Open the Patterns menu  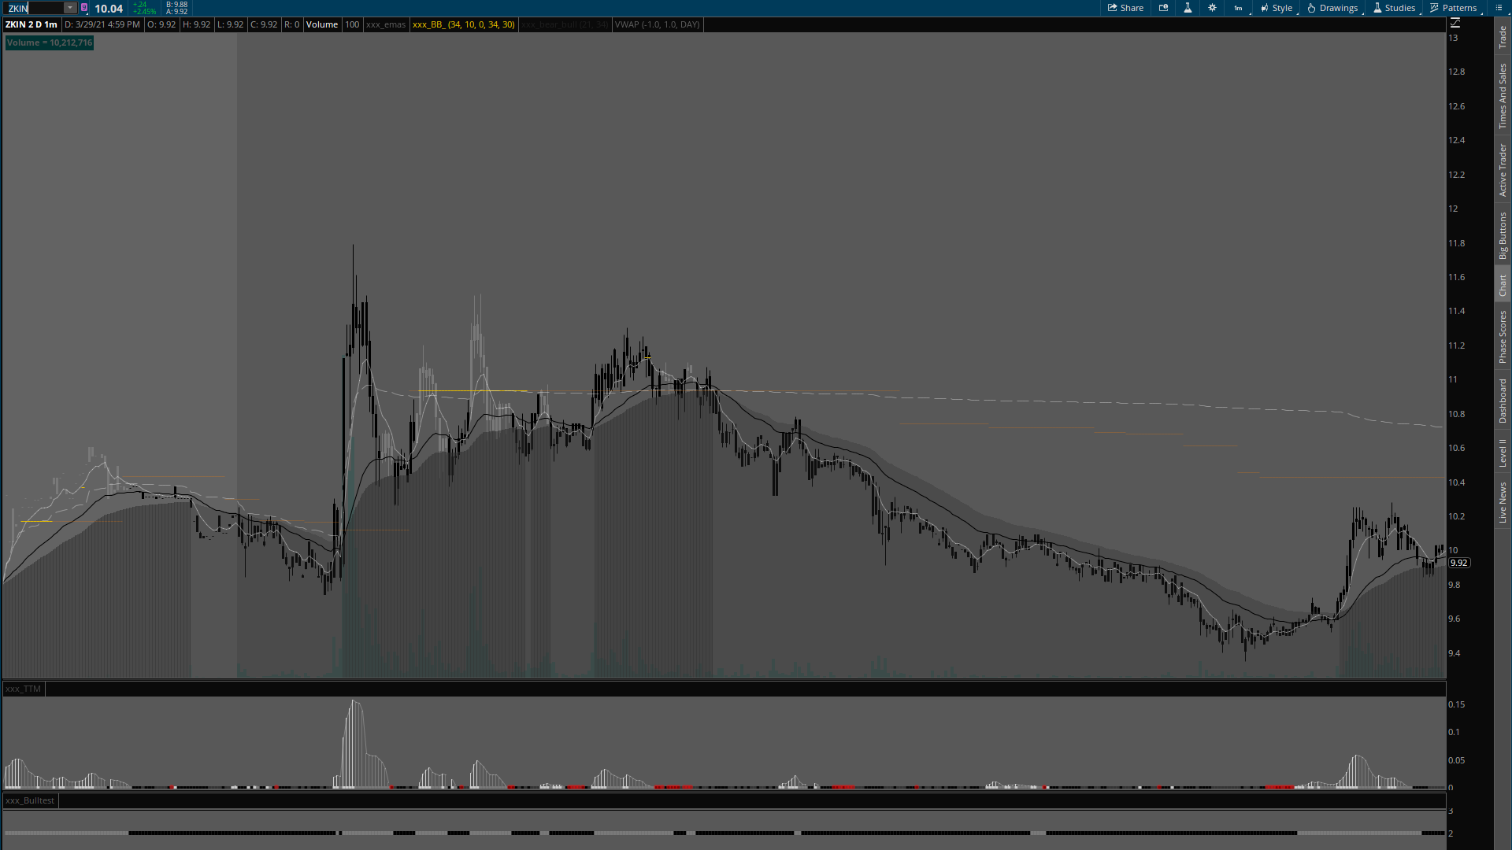pyautogui.click(x=1454, y=8)
